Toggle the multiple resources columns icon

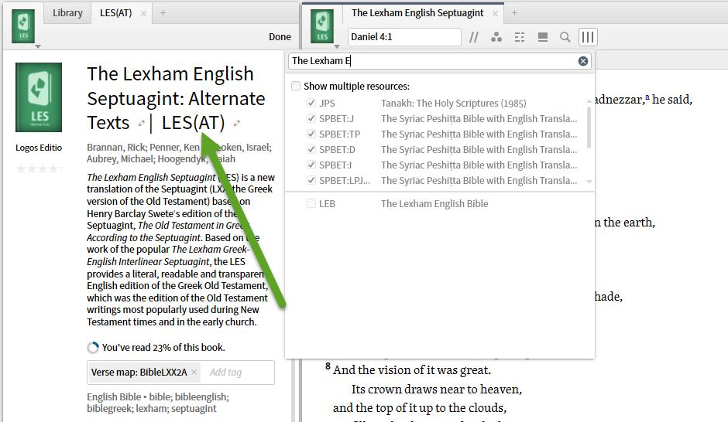pos(588,37)
